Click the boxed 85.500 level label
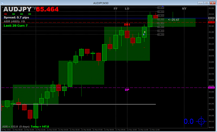 [x=161, y=16]
